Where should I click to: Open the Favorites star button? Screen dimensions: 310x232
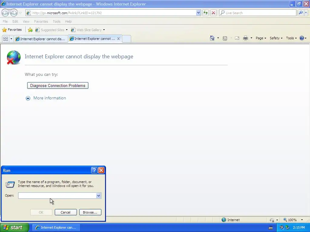[12, 30]
